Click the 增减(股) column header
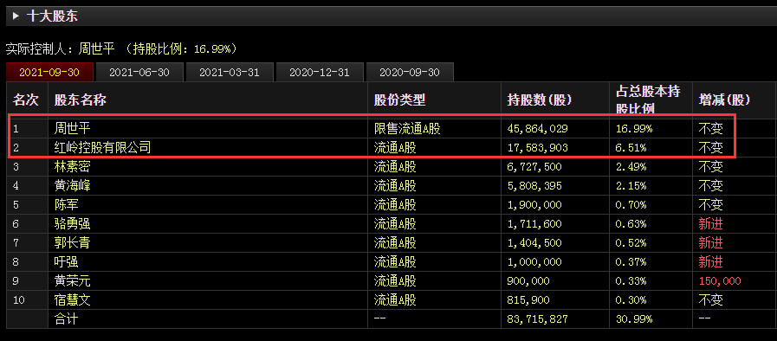 [x=724, y=100]
